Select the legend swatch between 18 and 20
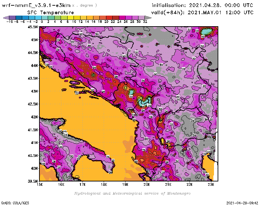This screenshot has height=205, width=265. (103, 18)
